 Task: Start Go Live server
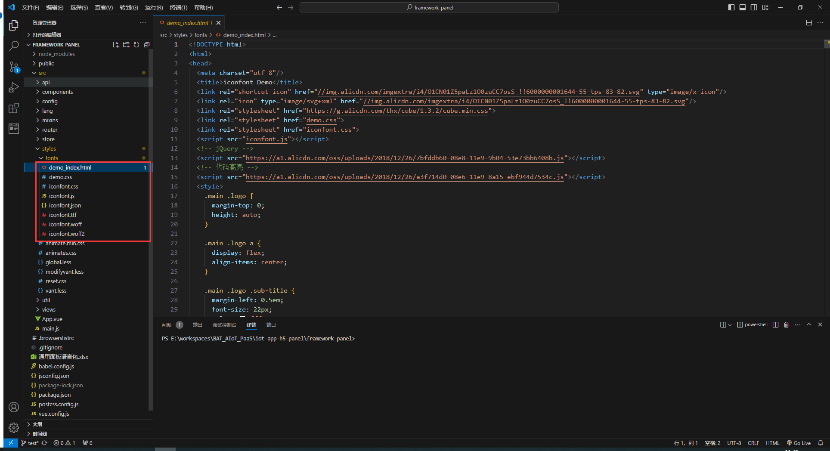pos(799,443)
